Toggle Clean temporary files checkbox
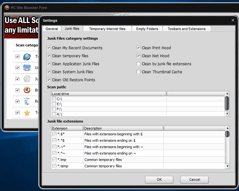 coord(48,56)
